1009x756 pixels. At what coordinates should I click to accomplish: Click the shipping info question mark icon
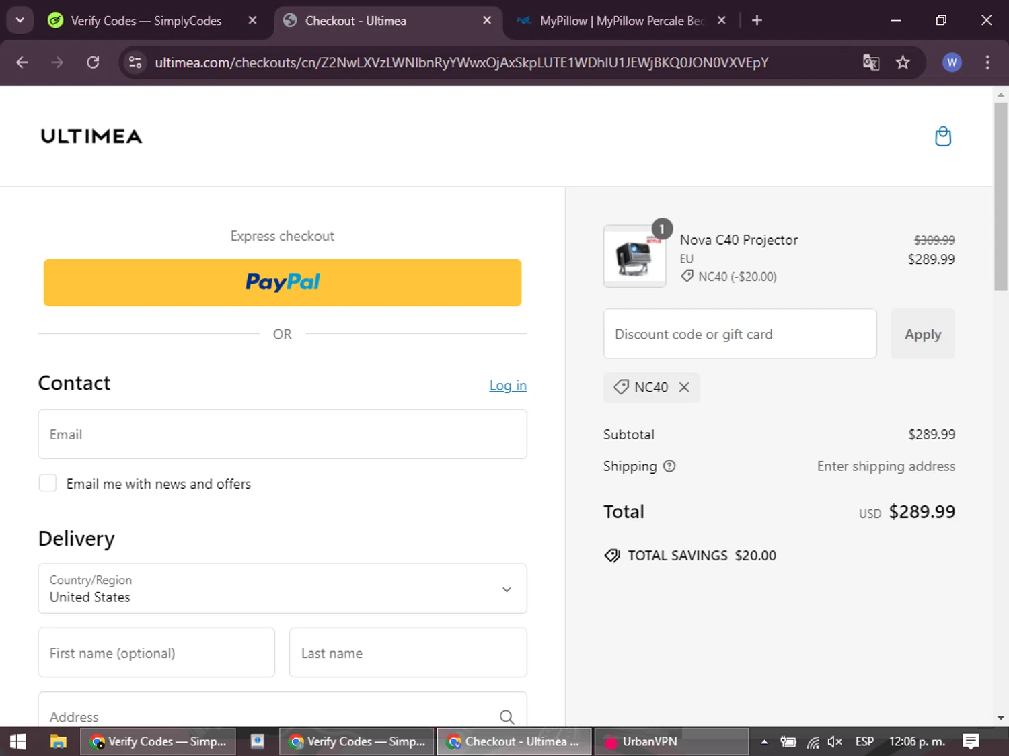(x=669, y=466)
